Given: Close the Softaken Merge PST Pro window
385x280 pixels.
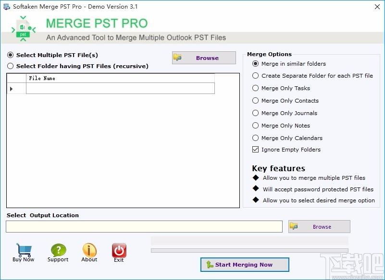Looking at the screenshot, I should [x=377, y=7].
